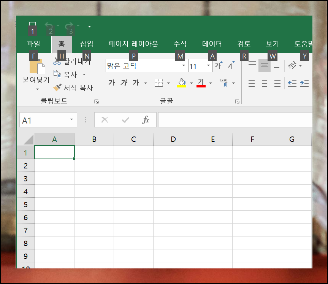Toggle center text alignment

(265, 83)
